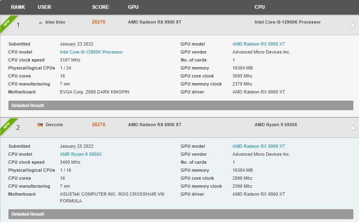Open Detailed Result for biso biso's entry
Viewport: 359px width, 222px height.
(x=181, y=105)
